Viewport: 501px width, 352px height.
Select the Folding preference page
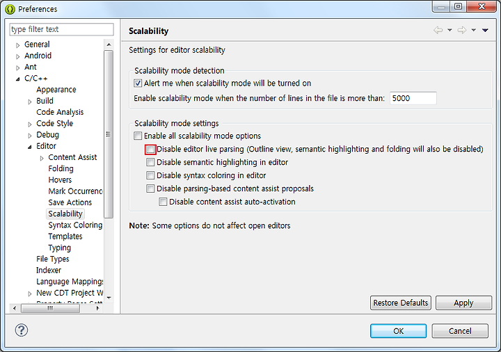point(61,168)
